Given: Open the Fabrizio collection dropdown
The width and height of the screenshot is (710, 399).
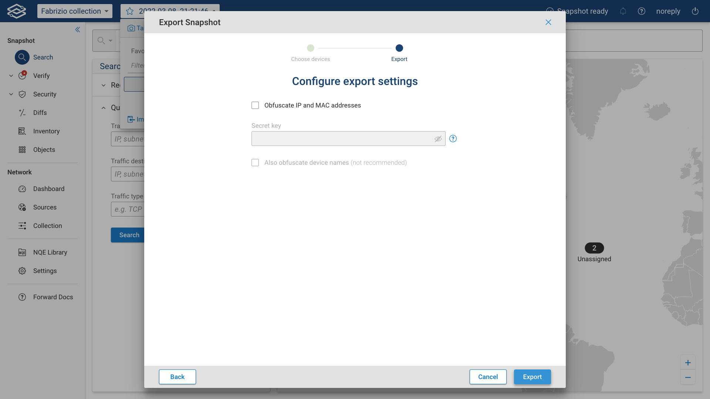Looking at the screenshot, I should (x=75, y=11).
